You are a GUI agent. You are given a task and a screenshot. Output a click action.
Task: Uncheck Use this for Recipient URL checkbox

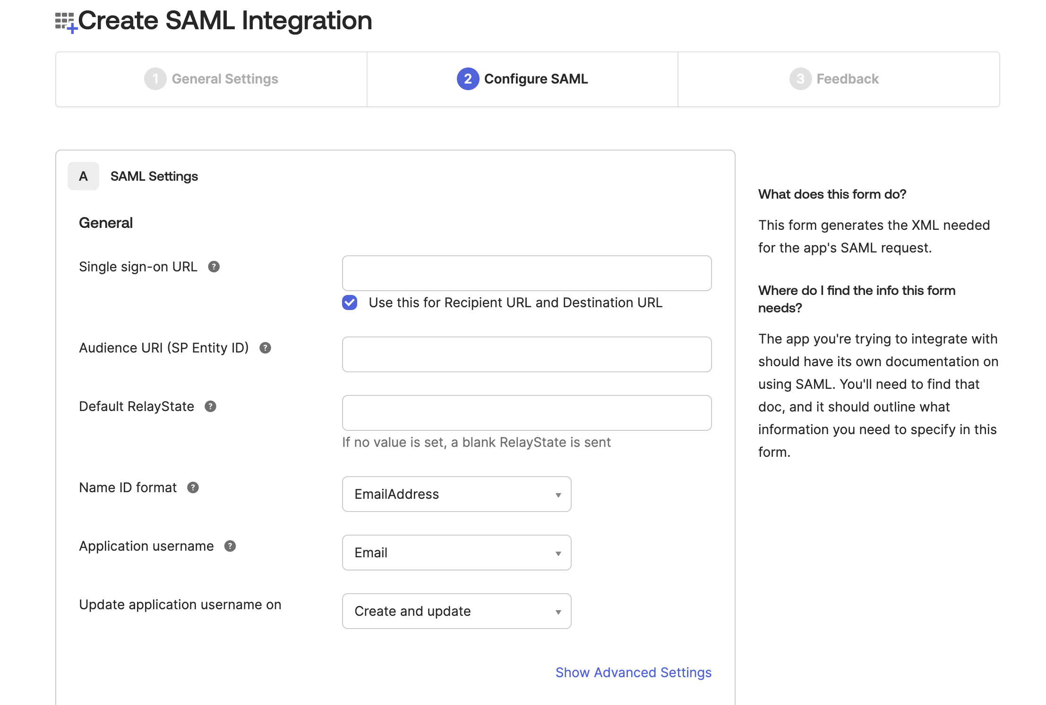(x=350, y=303)
